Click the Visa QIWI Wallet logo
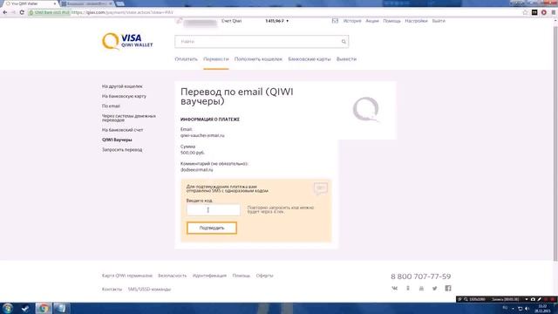This screenshot has width=558, height=314. tap(127, 41)
